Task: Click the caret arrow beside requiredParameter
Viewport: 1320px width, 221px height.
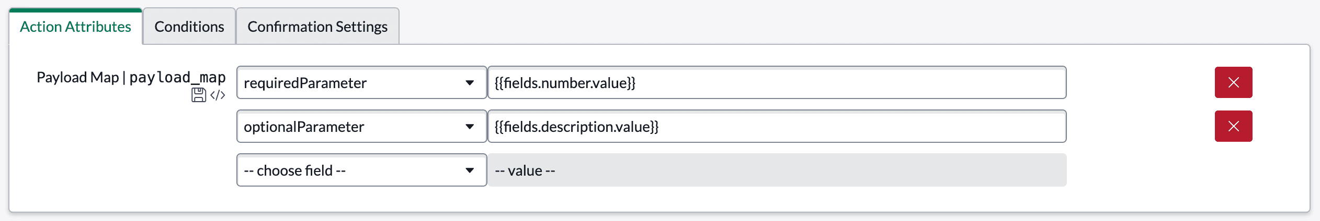Action: click(470, 83)
